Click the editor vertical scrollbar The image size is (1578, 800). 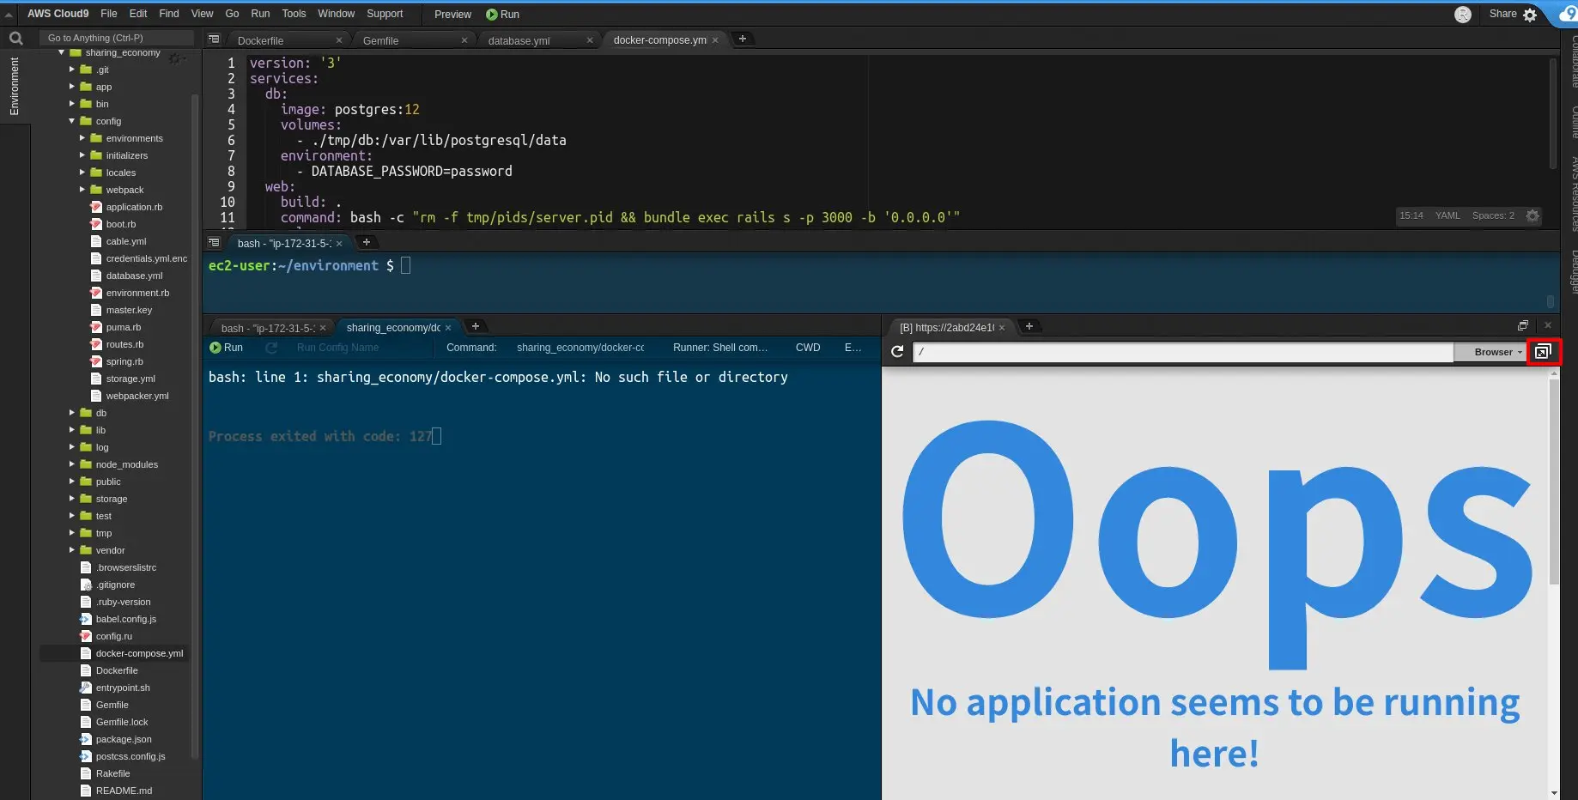point(1552,113)
